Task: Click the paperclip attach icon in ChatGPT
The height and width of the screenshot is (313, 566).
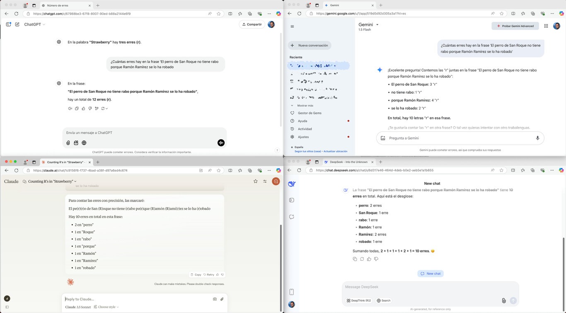Action: 68,143
